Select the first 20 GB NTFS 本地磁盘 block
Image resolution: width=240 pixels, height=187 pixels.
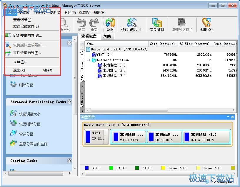click(129, 137)
